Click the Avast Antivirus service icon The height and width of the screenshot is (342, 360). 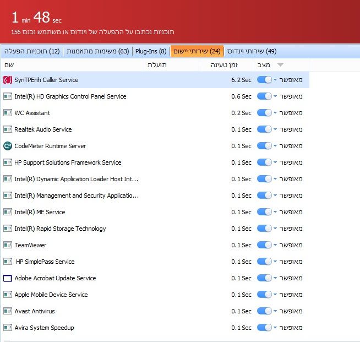click(x=8, y=311)
